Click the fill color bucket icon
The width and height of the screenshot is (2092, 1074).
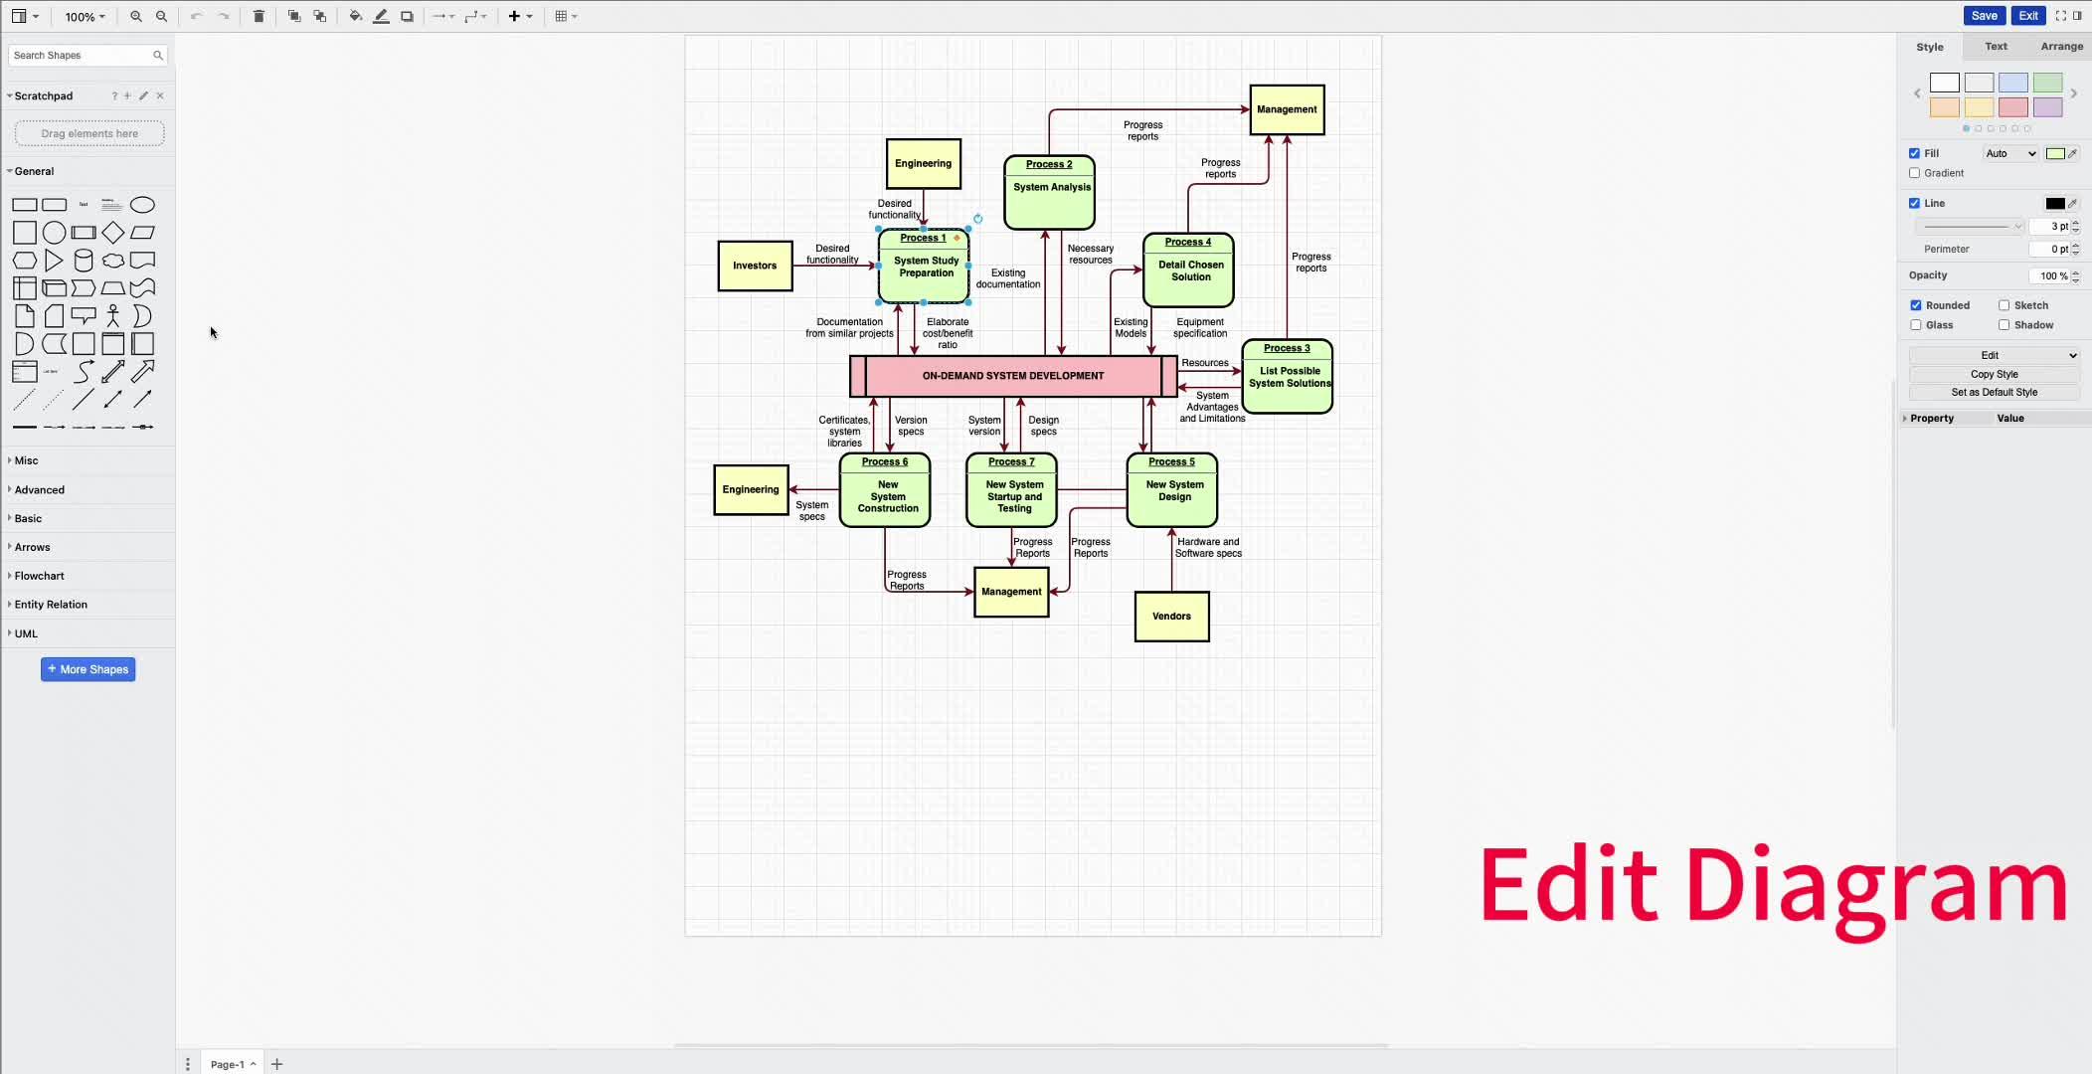(355, 16)
